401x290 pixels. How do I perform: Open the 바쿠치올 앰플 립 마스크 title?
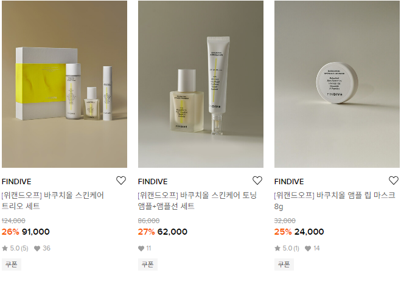tap(335, 201)
